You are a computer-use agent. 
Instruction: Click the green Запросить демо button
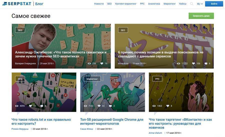point(201,16)
